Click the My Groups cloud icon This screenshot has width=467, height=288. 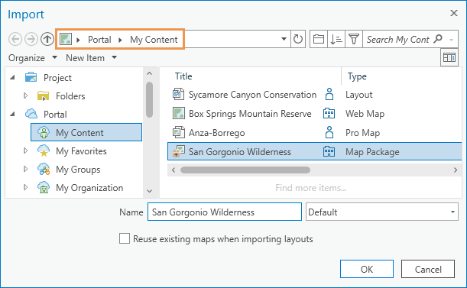(x=44, y=169)
